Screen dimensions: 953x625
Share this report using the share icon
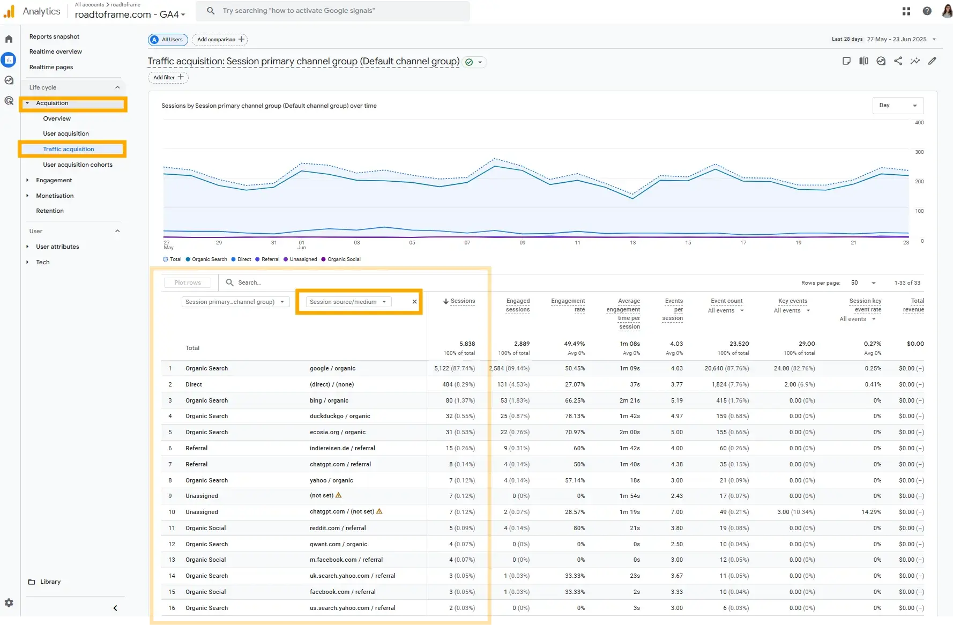pos(898,61)
